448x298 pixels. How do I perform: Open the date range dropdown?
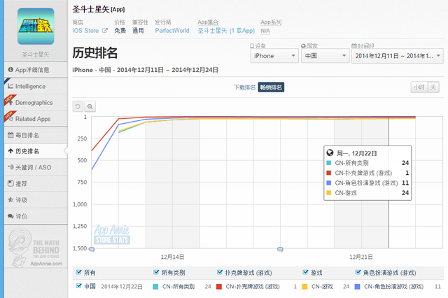398,56
